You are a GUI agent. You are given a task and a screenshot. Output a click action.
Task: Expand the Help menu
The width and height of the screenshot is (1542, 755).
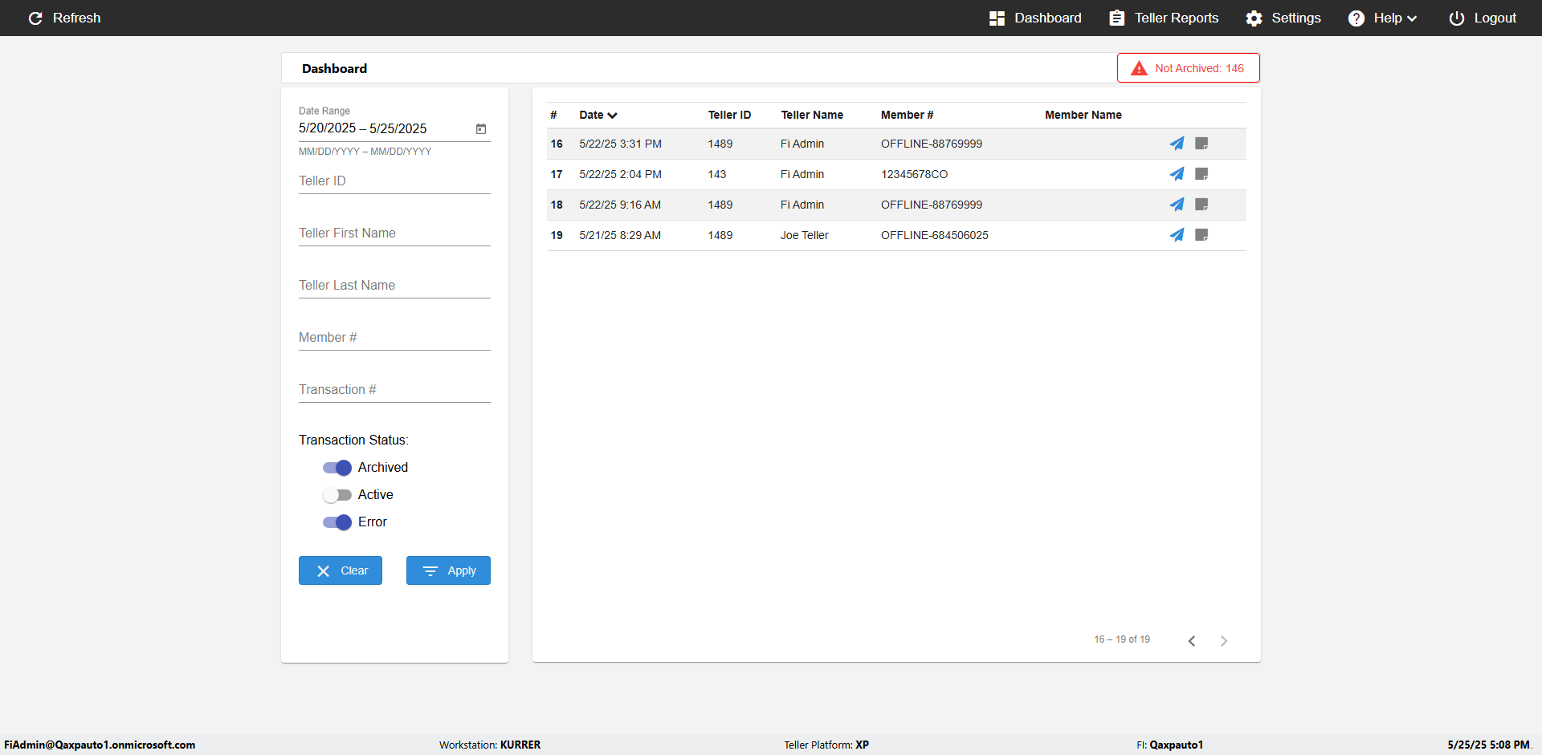point(1382,18)
